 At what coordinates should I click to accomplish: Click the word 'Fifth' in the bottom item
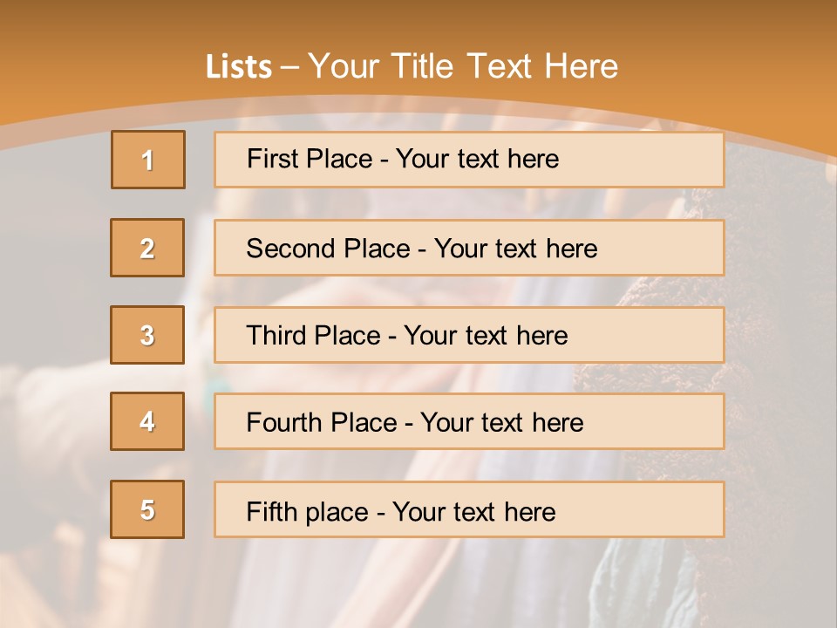coord(271,511)
